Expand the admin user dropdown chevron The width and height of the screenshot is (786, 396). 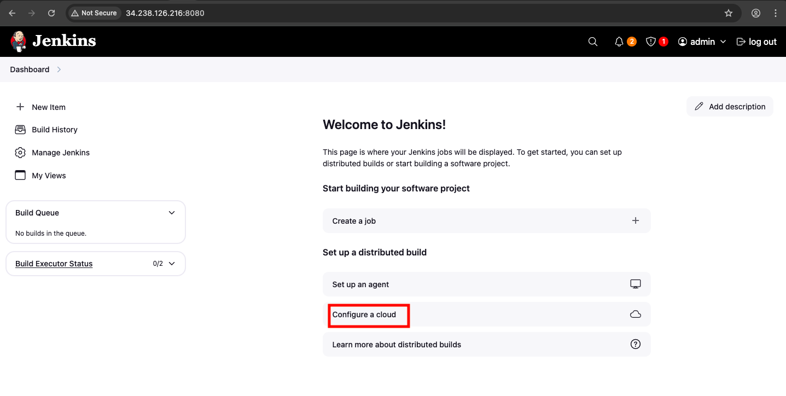(723, 42)
